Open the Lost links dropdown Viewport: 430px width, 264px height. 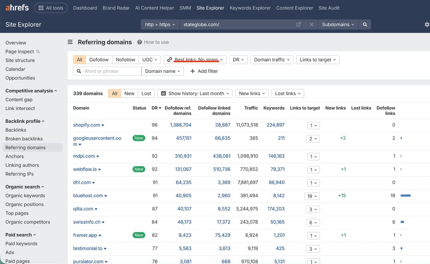click(x=288, y=93)
